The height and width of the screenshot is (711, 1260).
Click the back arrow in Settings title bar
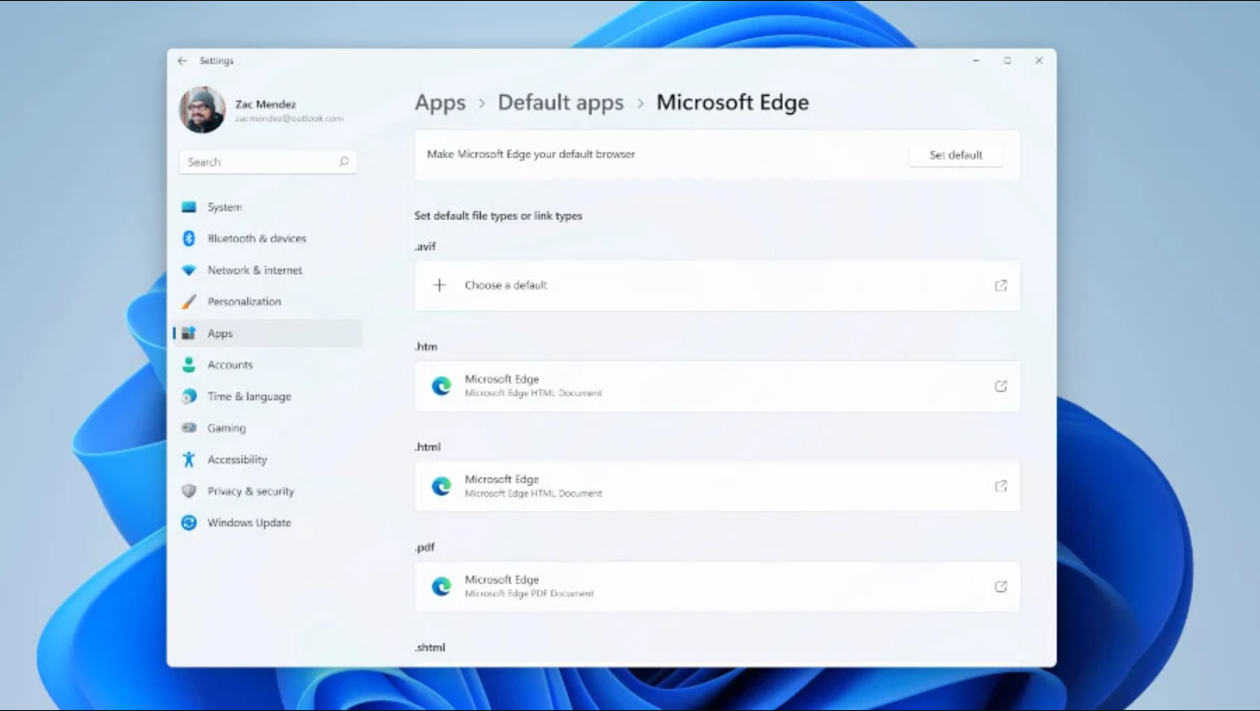click(182, 61)
